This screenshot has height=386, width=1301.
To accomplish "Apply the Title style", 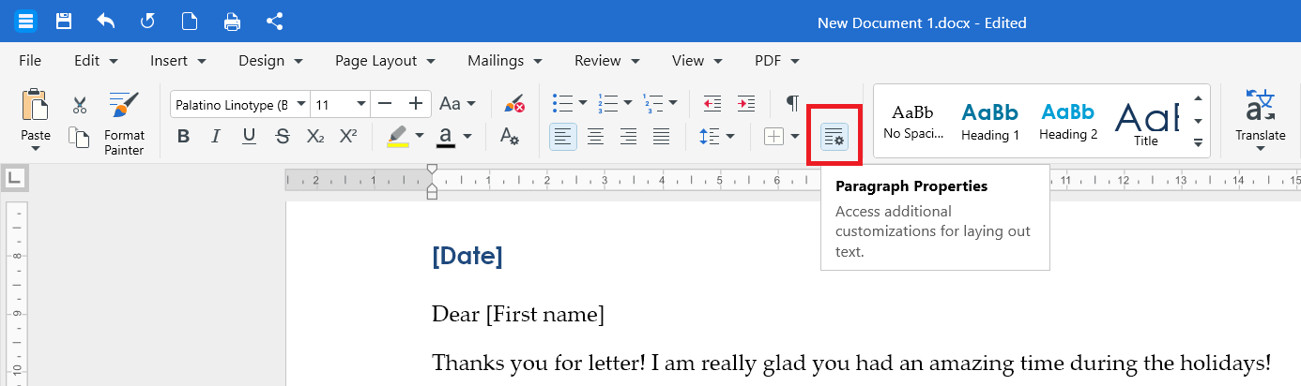I will click(x=1146, y=122).
